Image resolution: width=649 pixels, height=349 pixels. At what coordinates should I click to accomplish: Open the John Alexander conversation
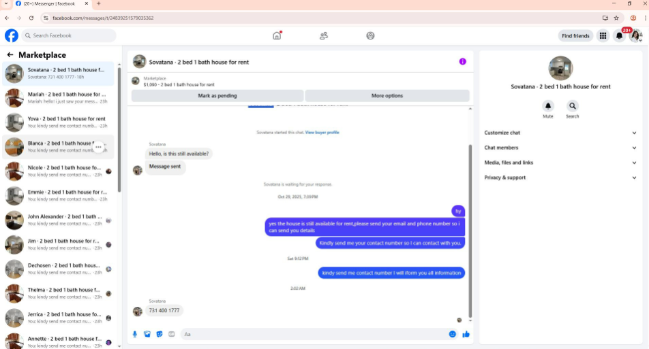[x=59, y=220]
